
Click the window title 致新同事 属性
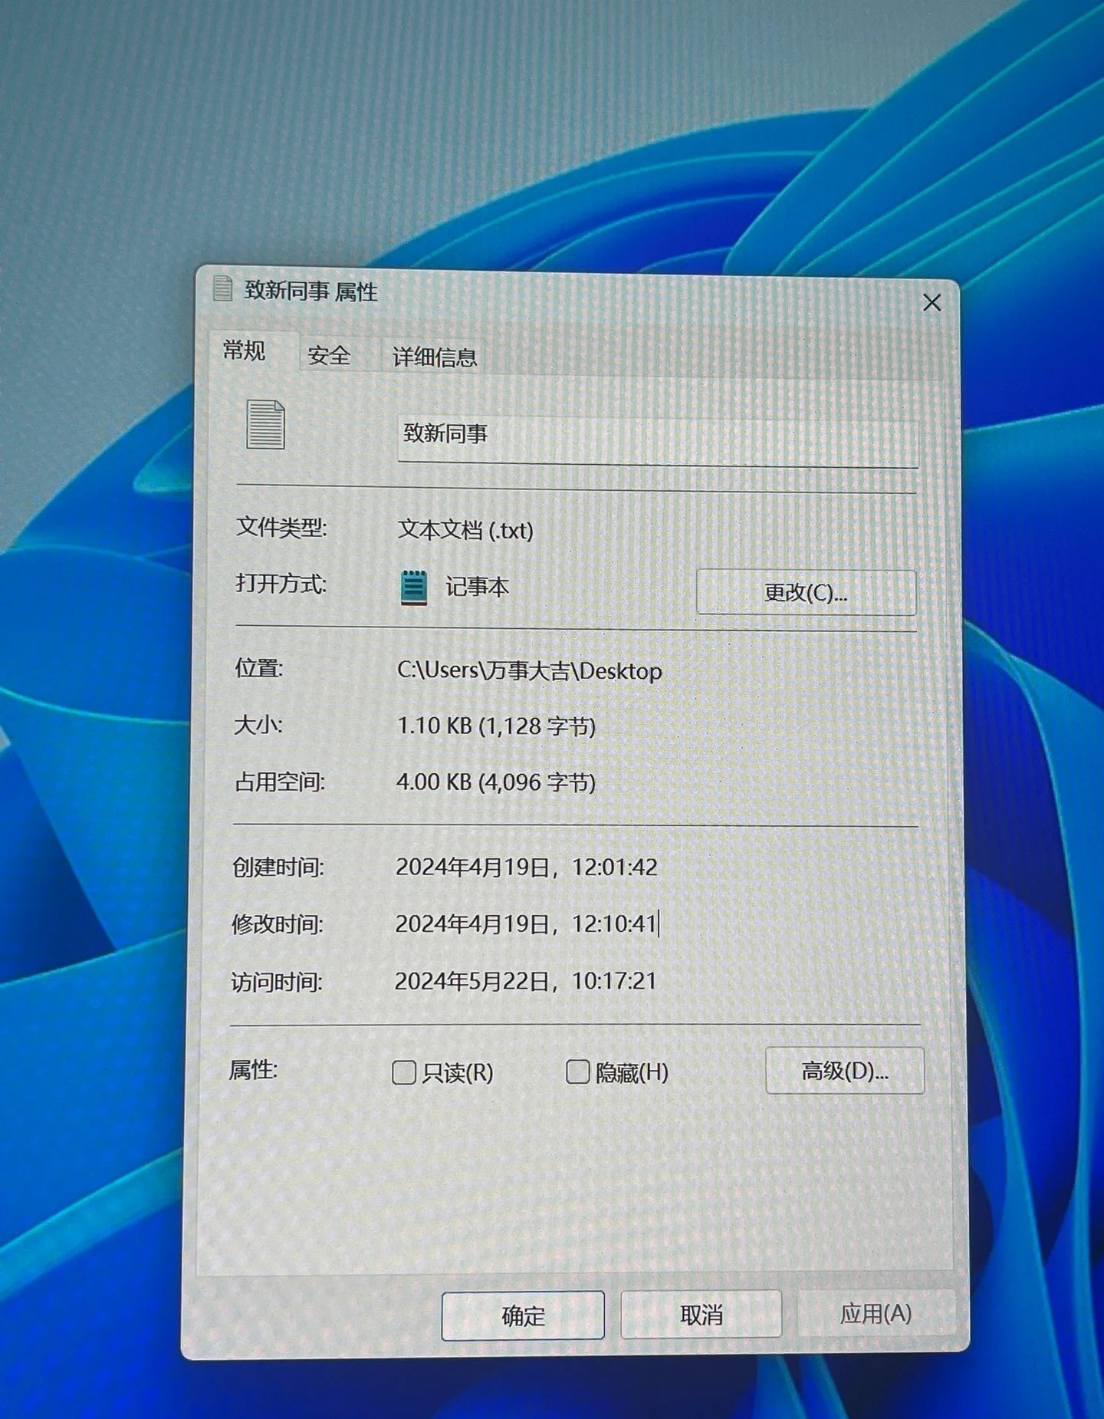click(310, 291)
